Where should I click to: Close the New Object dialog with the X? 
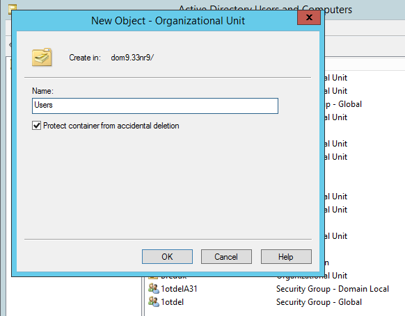click(309, 17)
